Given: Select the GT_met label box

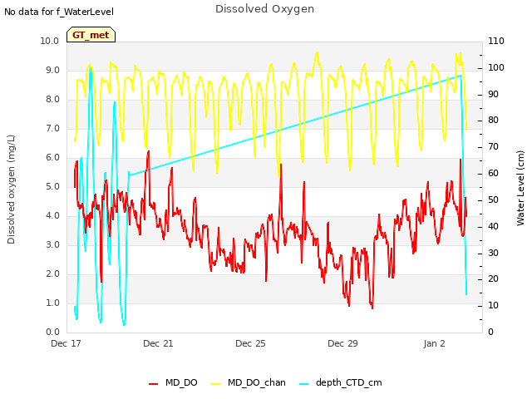Looking at the screenshot, I should (91, 35).
